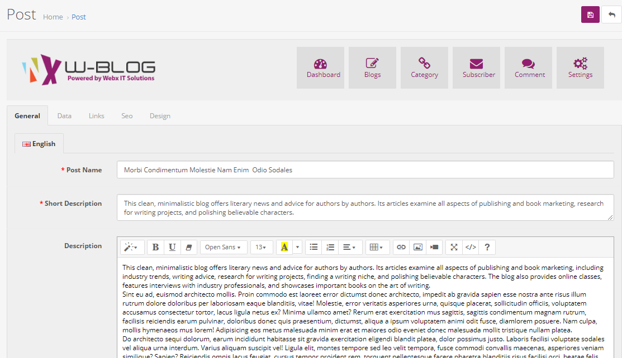
Task: Open the Category tile
Action: pyautogui.click(x=425, y=67)
